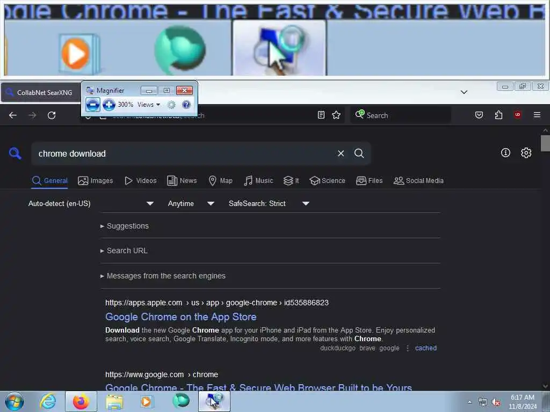
Task: Open Magnifier help question mark
Action: point(186,105)
